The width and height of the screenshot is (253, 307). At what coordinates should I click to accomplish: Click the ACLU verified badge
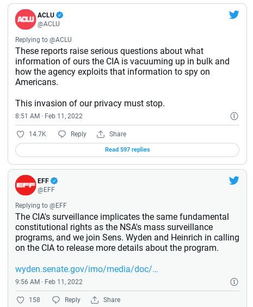tap(60, 15)
